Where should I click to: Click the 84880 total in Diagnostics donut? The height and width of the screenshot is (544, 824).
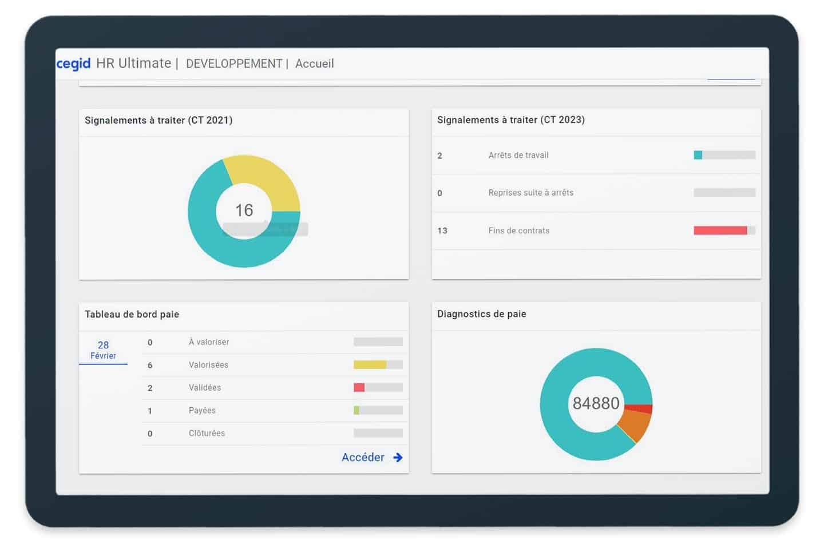(x=596, y=403)
